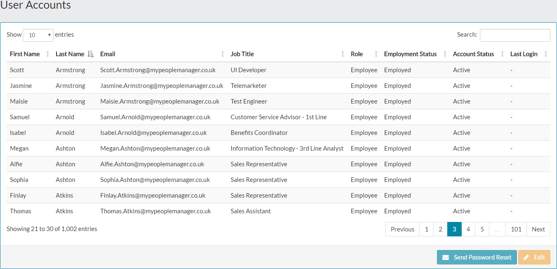Click the Email column sort icon

pyautogui.click(x=223, y=54)
